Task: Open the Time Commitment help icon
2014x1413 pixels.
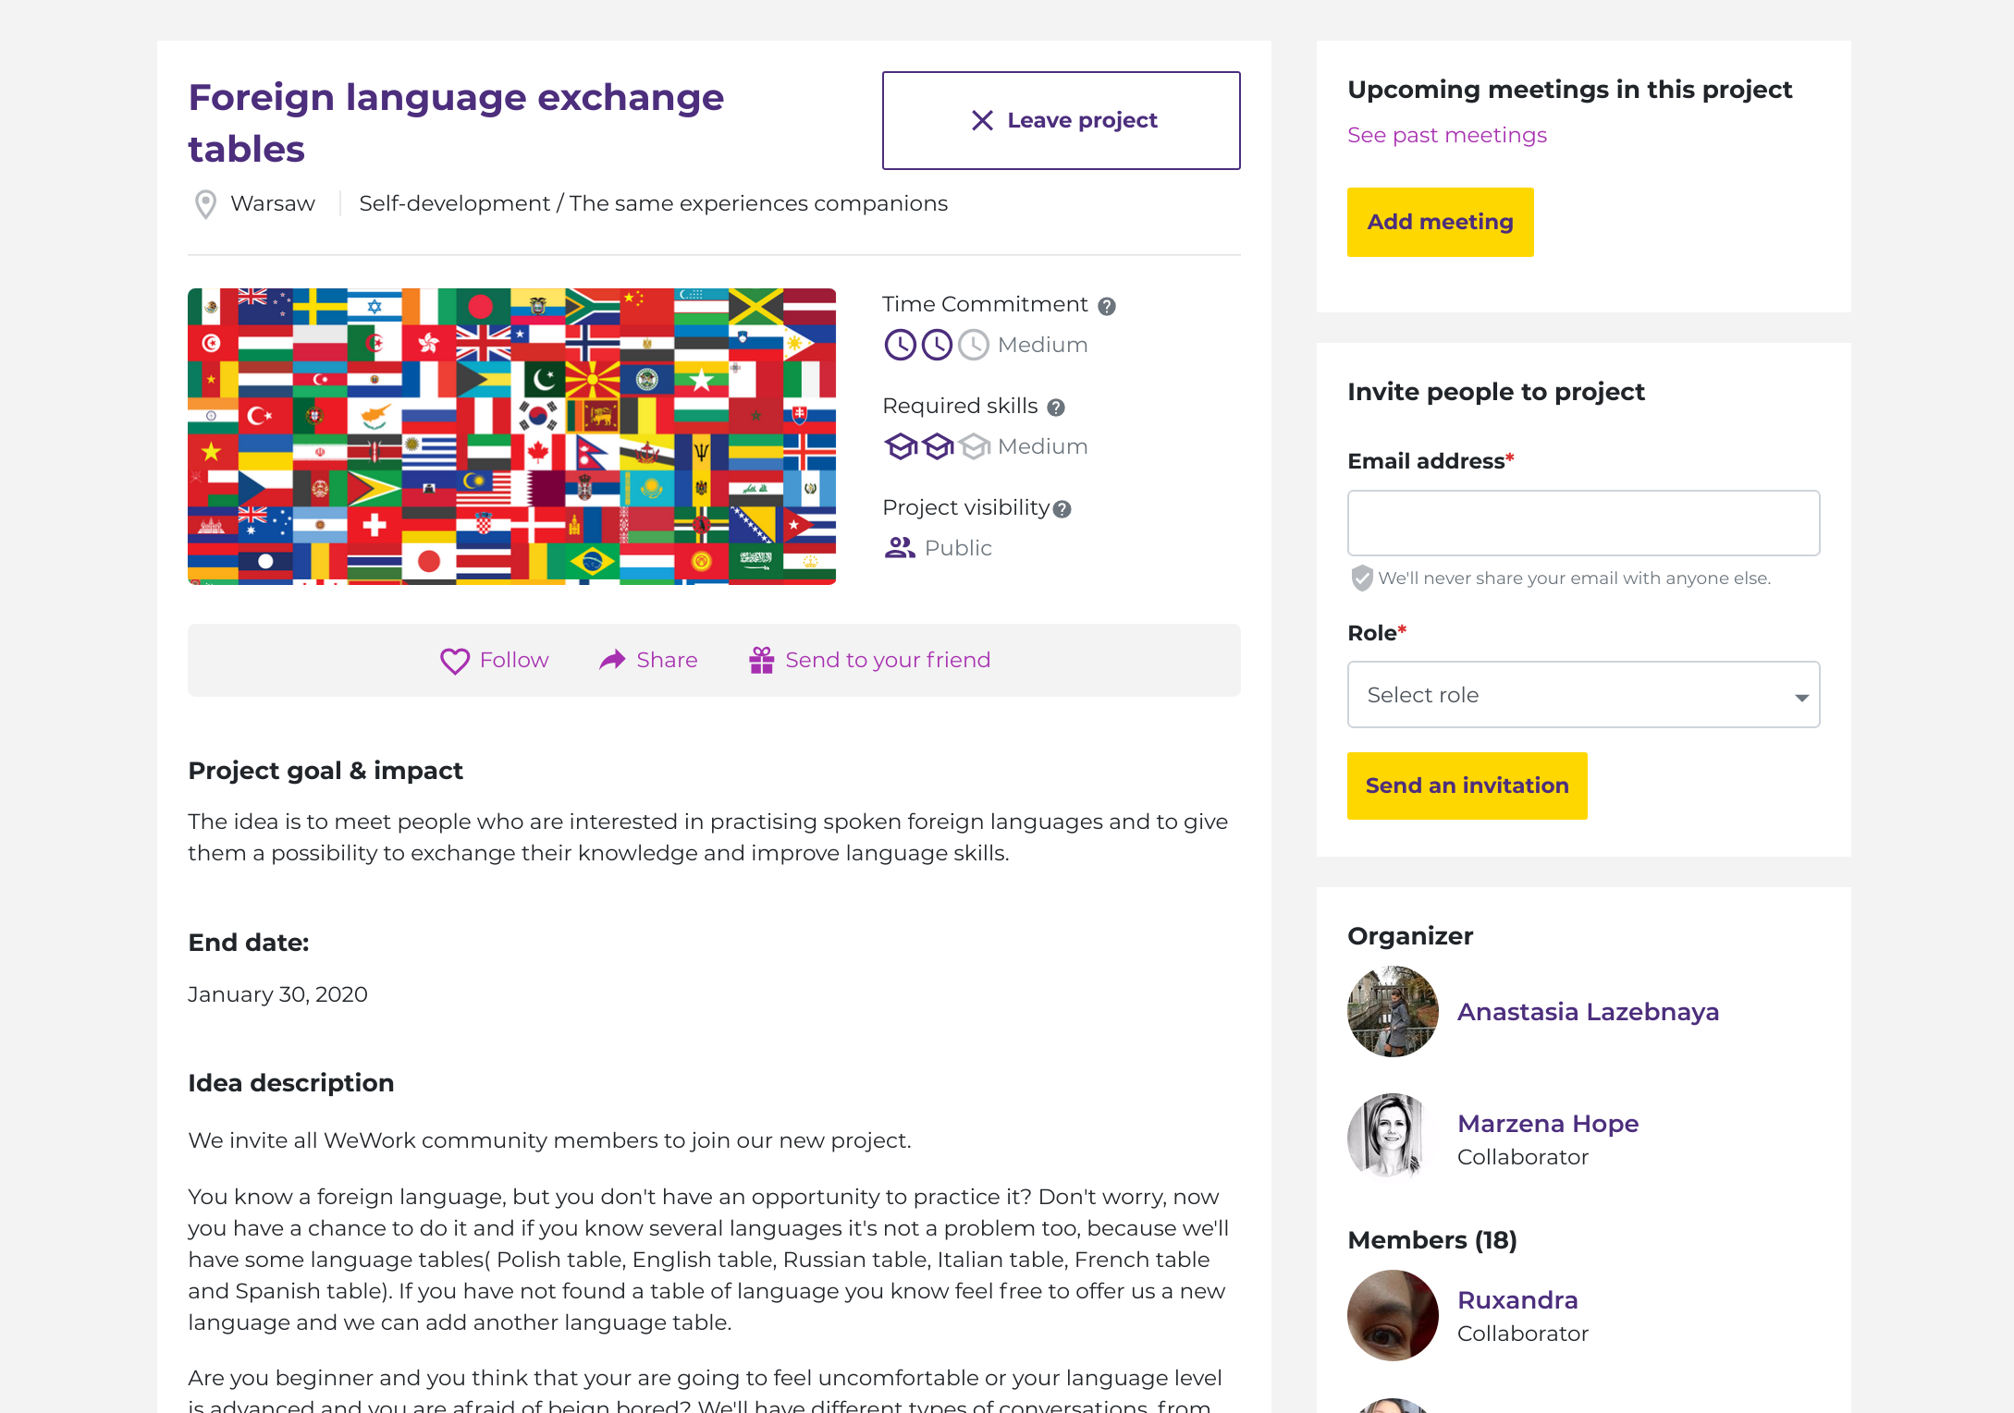Action: (1106, 306)
